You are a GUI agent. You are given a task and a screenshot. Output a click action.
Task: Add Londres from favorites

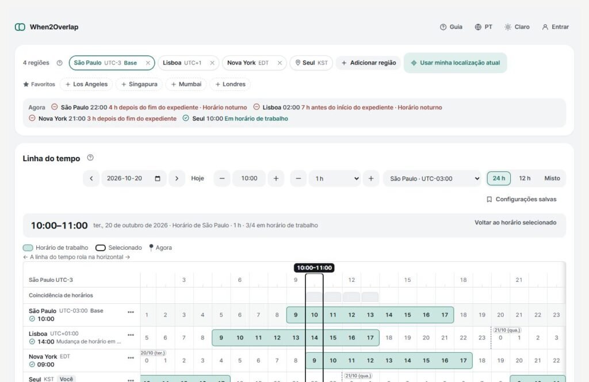[x=230, y=84]
